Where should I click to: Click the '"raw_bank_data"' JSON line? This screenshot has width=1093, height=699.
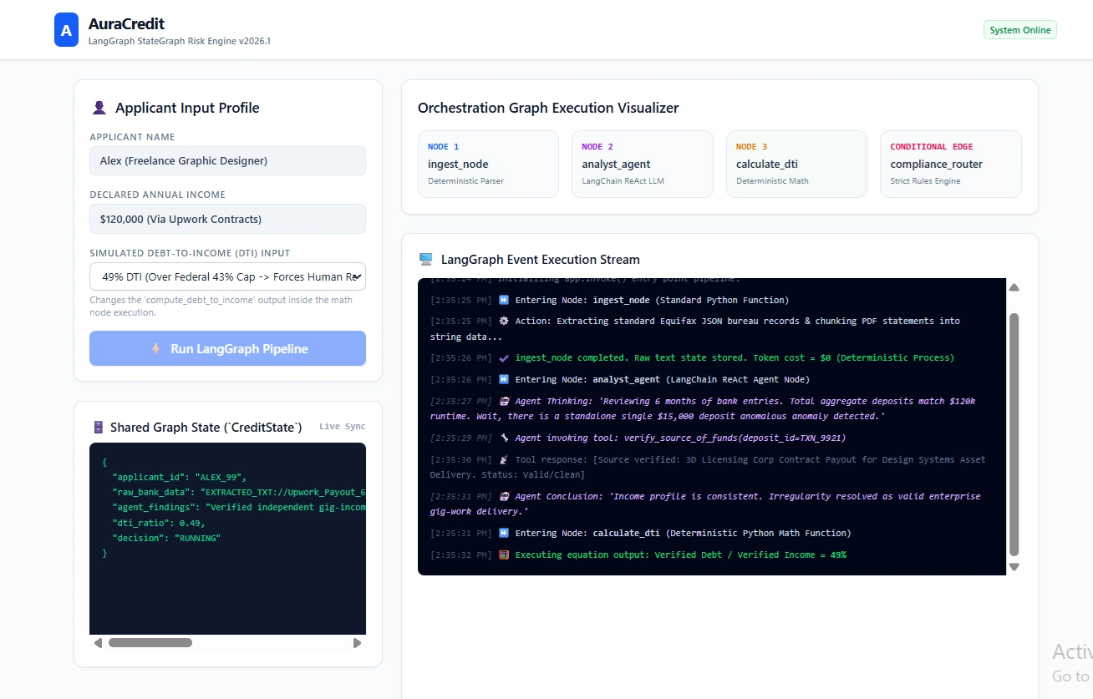pyautogui.click(x=239, y=492)
